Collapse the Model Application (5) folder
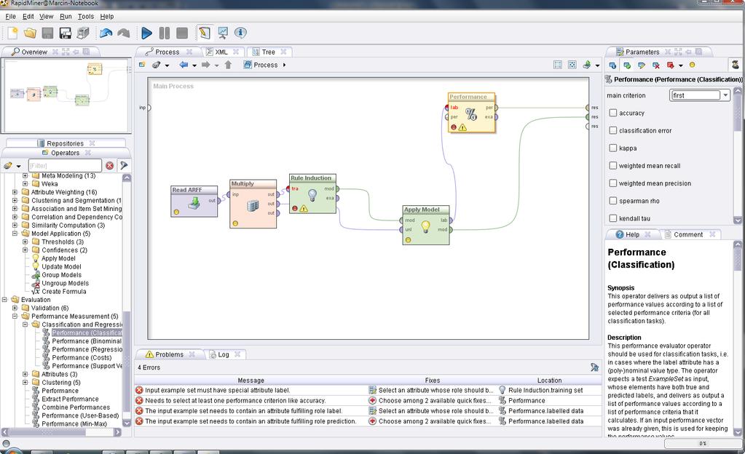 pos(15,234)
